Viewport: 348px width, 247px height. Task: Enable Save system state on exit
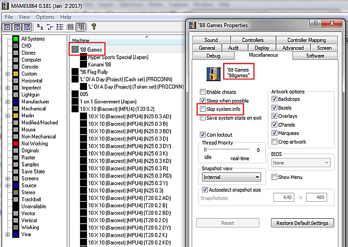[203, 118]
